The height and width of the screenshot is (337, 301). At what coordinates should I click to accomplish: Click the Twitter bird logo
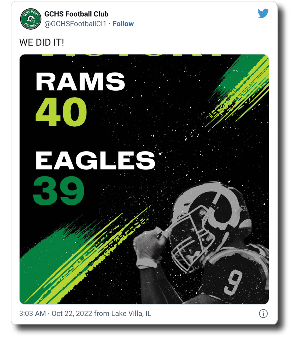[263, 13]
